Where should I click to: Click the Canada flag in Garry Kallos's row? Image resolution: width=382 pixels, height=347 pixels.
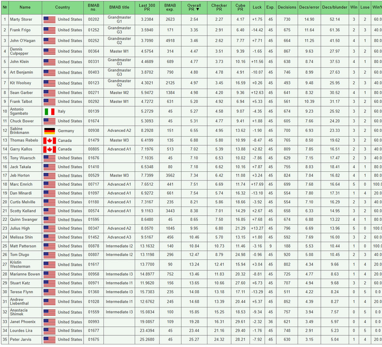(x=49, y=149)
